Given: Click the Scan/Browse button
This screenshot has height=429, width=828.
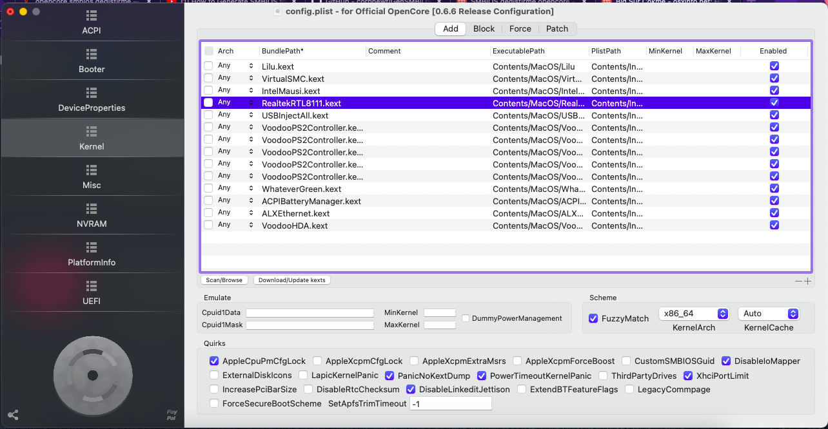Looking at the screenshot, I should 224,280.
